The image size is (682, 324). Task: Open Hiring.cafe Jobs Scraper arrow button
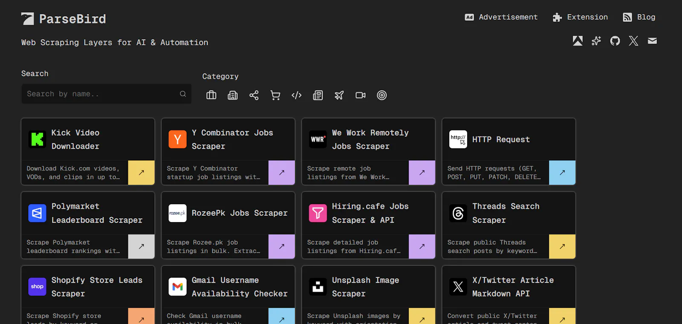pyautogui.click(x=422, y=246)
